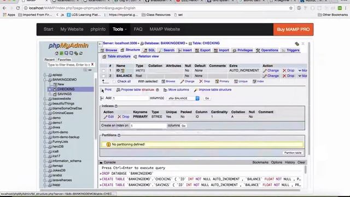Tick the checkbox for the BALANCE column row

(103, 76)
